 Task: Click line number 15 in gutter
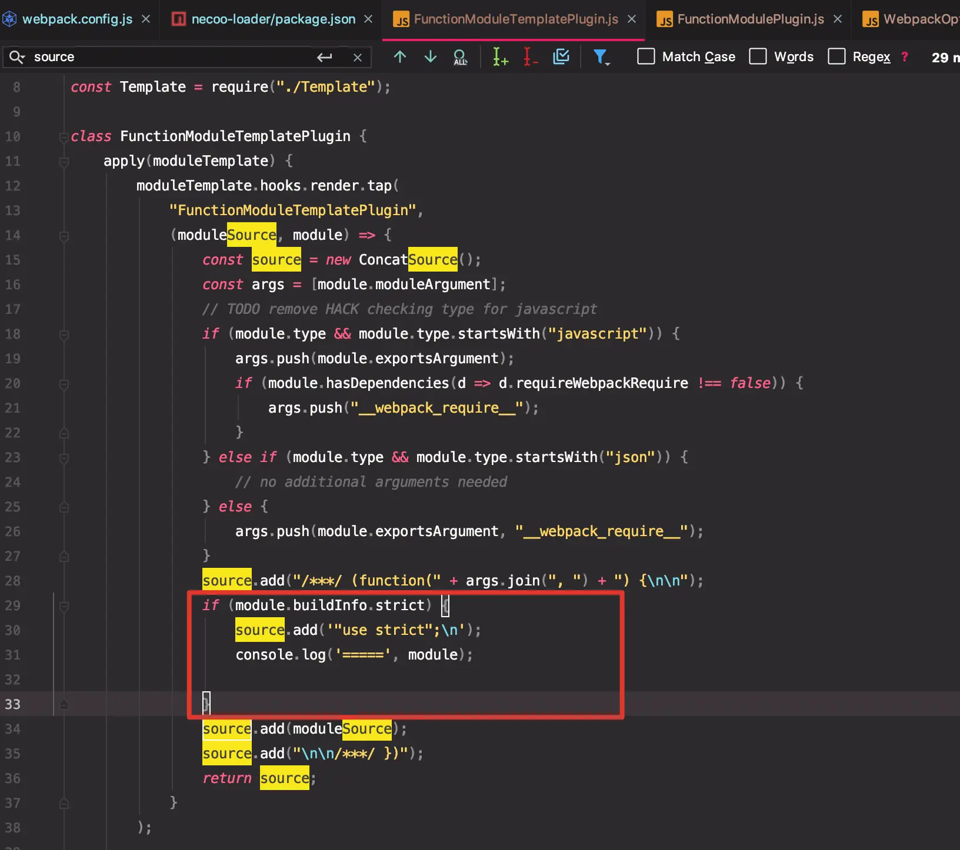[12, 260]
